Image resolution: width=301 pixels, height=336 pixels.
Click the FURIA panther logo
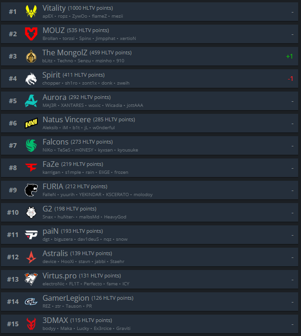pos(31,190)
